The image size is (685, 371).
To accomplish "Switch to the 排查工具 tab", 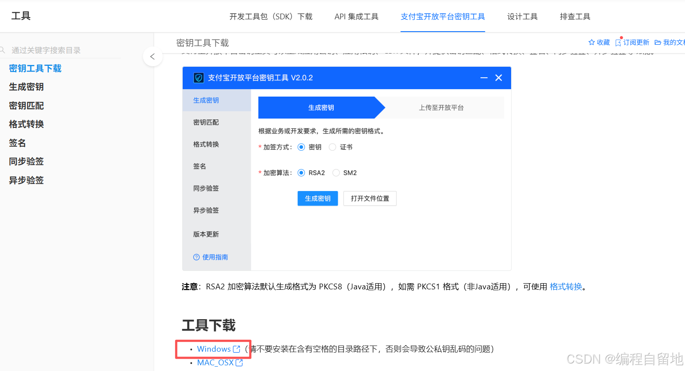I will click(x=574, y=16).
